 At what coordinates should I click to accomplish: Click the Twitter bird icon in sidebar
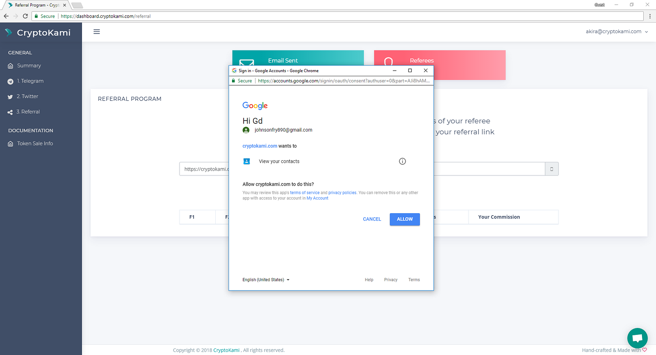(x=10, y=97)
